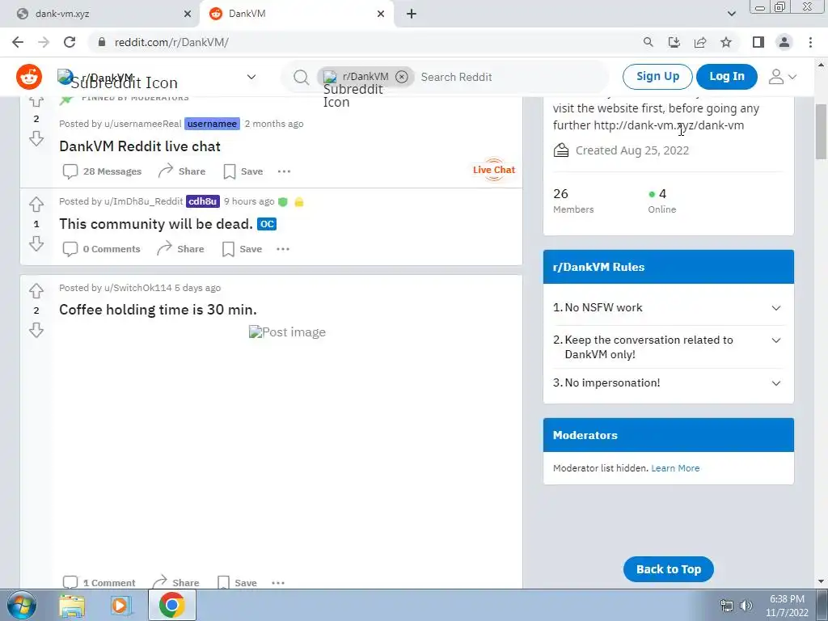This screenshot has height=621, width=828.
Task: Open post title 'Coffee holding time is 30 min.'
Action: pyautogui.click(x=158, y=310)
